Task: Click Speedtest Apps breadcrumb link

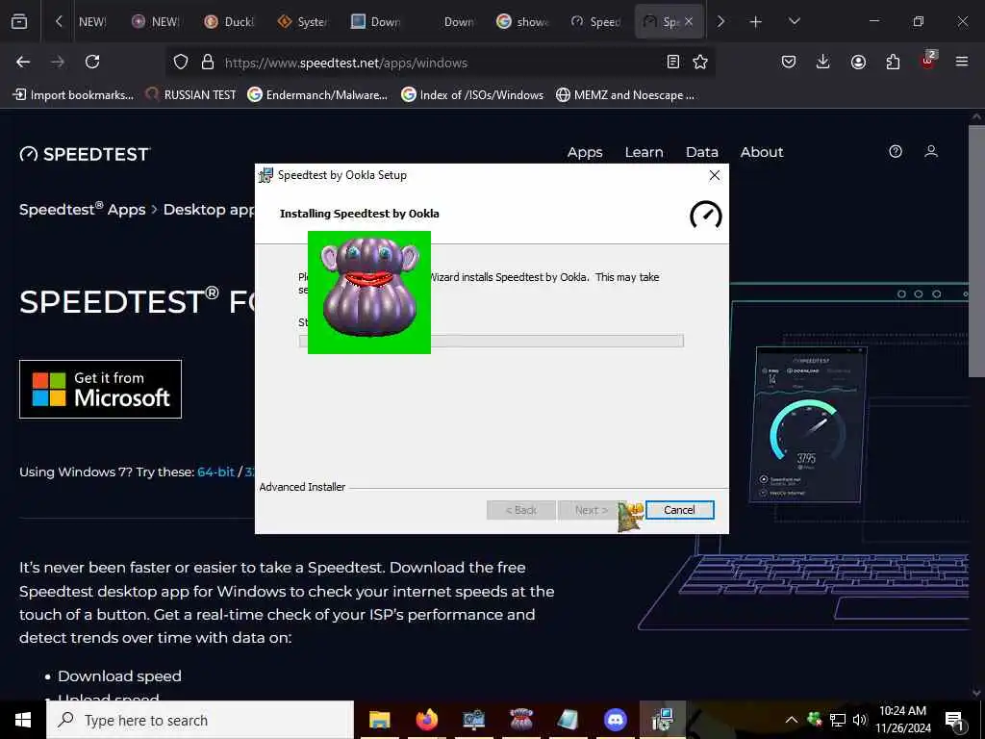Action: 83,209
